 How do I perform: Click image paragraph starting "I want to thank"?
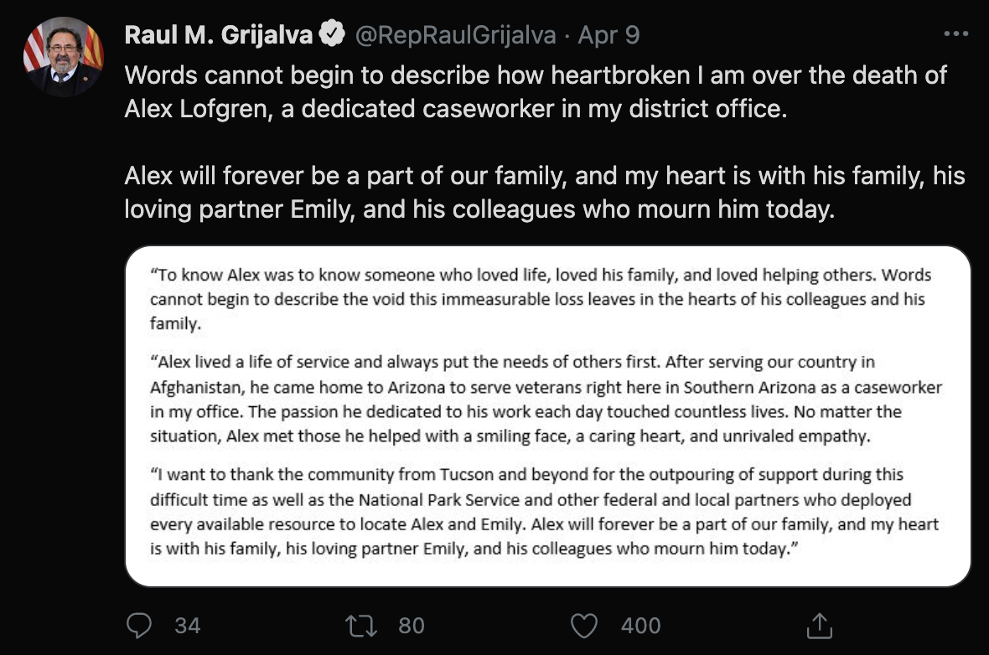tap(545, 512)
